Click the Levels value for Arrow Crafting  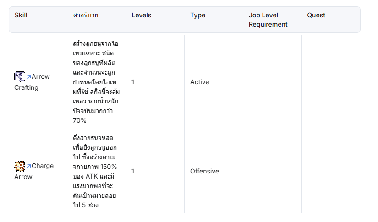point(133,82)
